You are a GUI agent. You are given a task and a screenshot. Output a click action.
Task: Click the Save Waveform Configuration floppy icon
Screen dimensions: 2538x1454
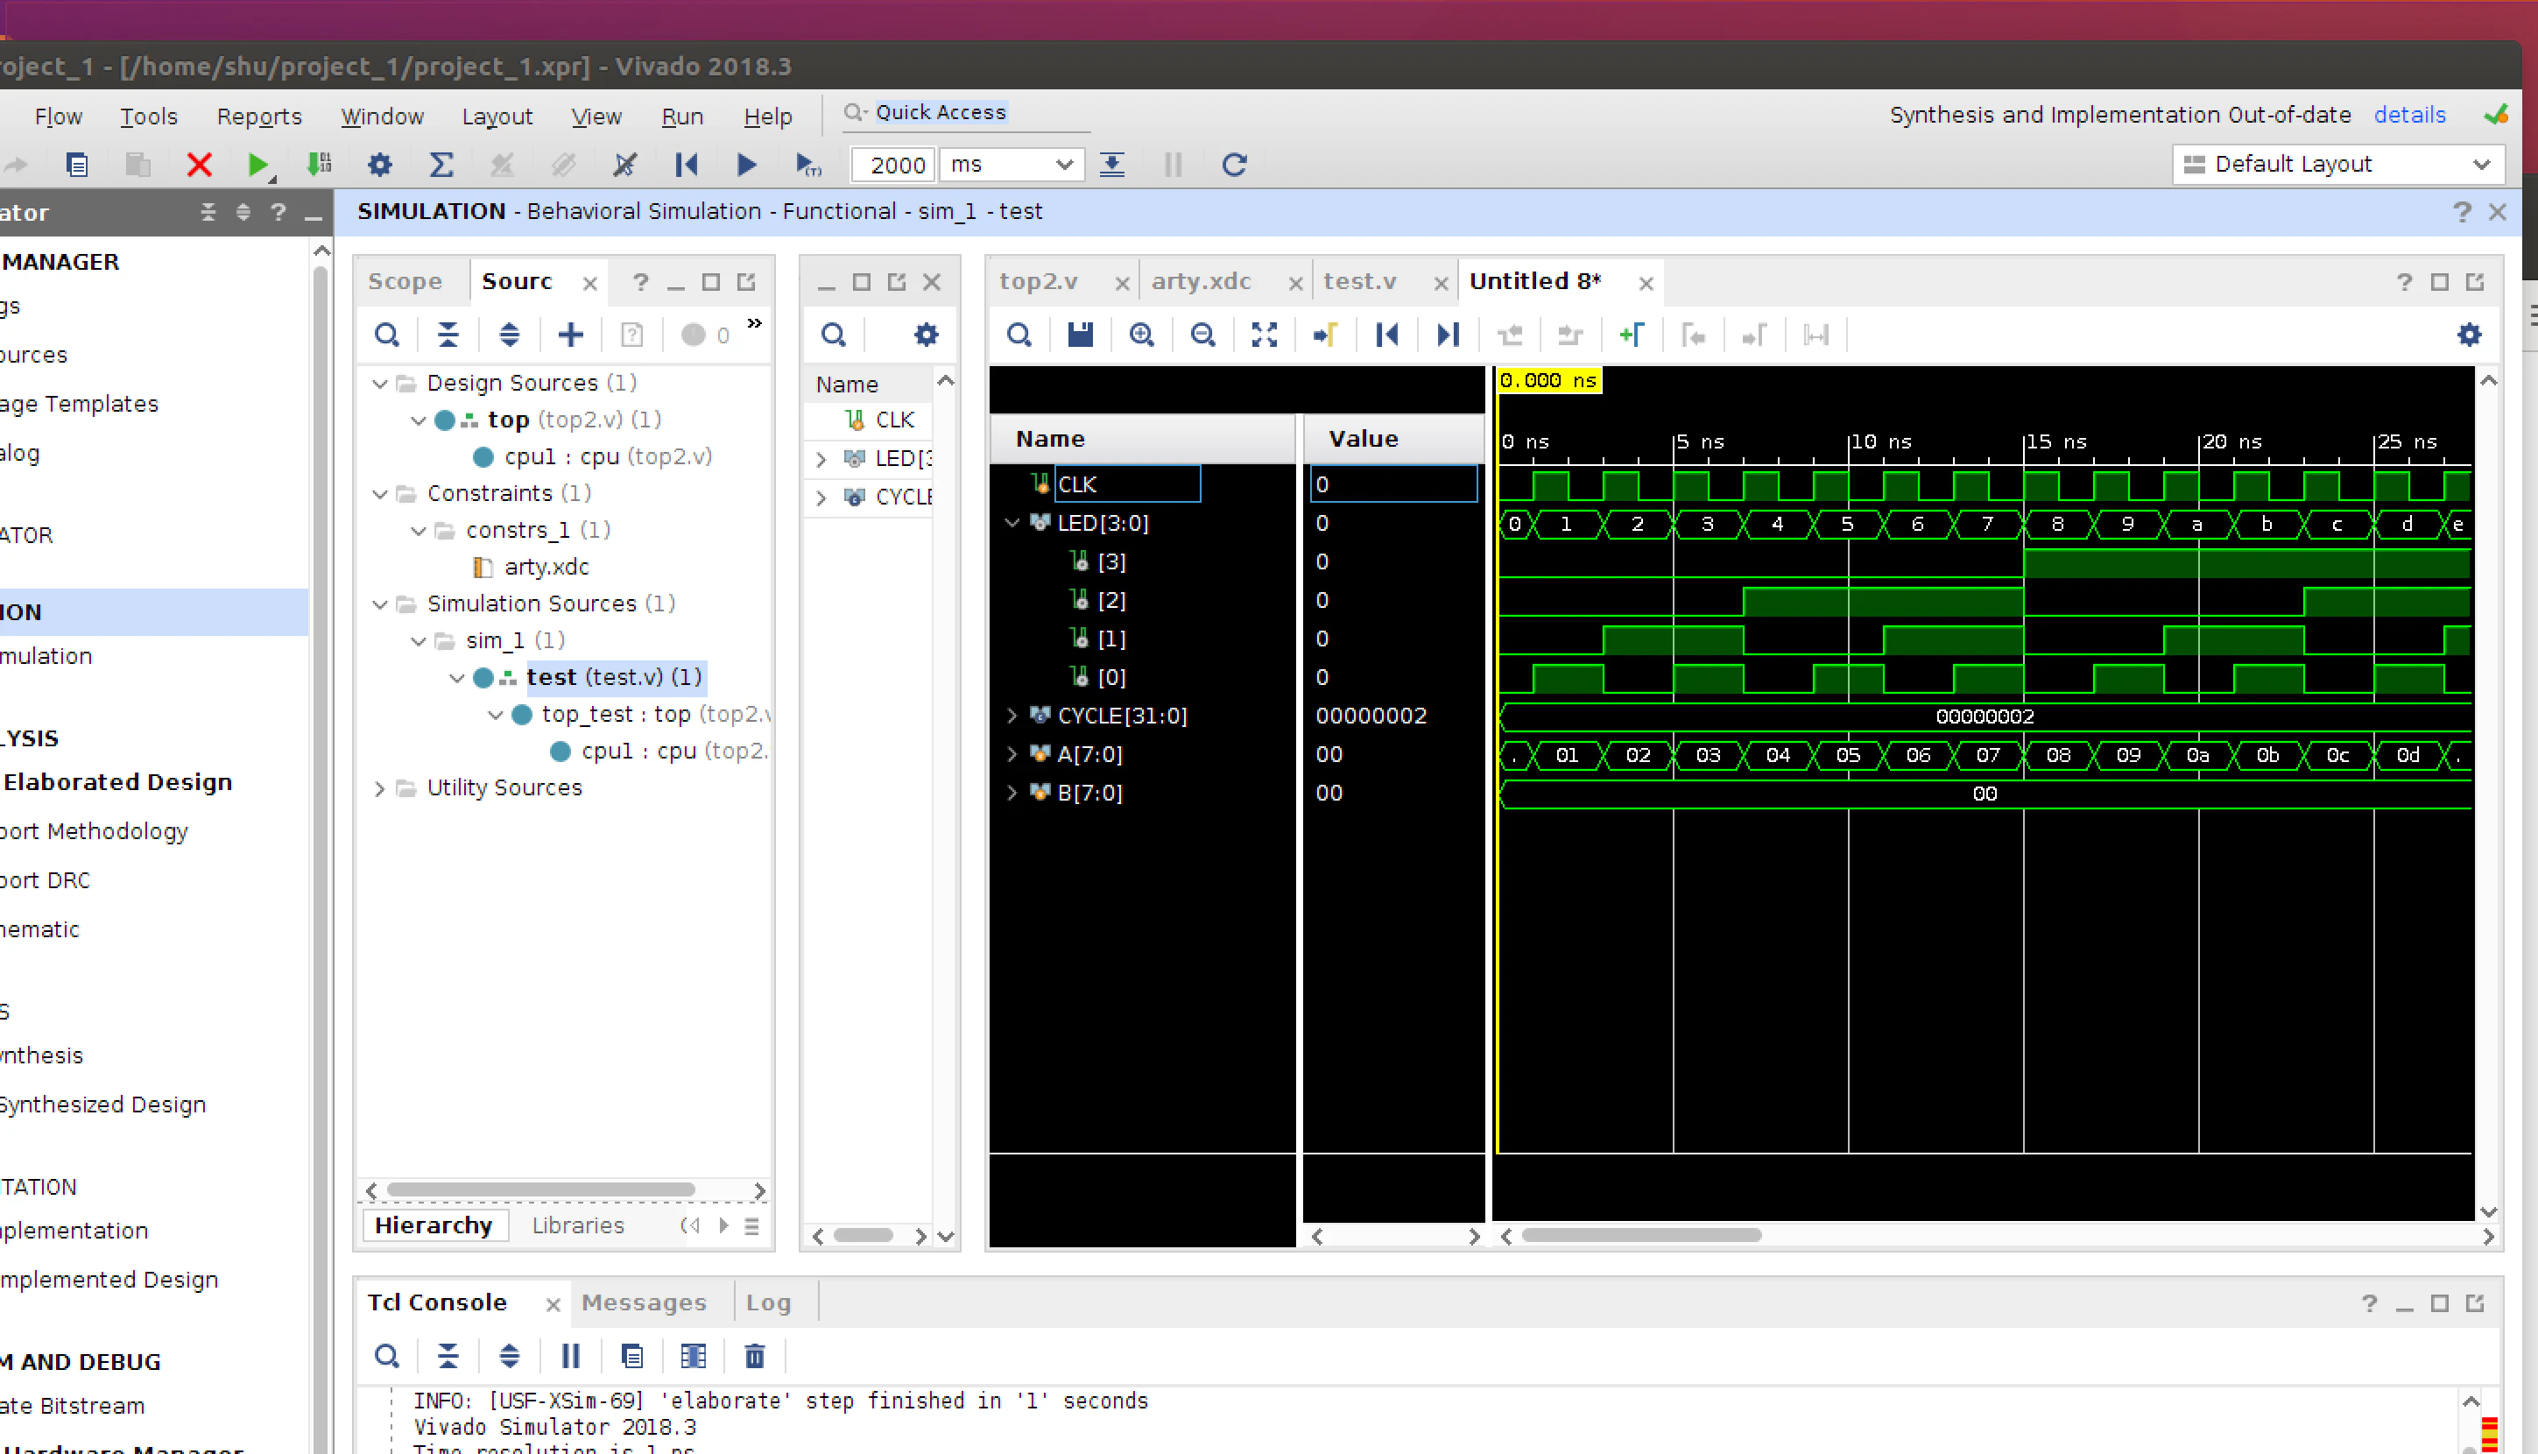pos(1081,335)
